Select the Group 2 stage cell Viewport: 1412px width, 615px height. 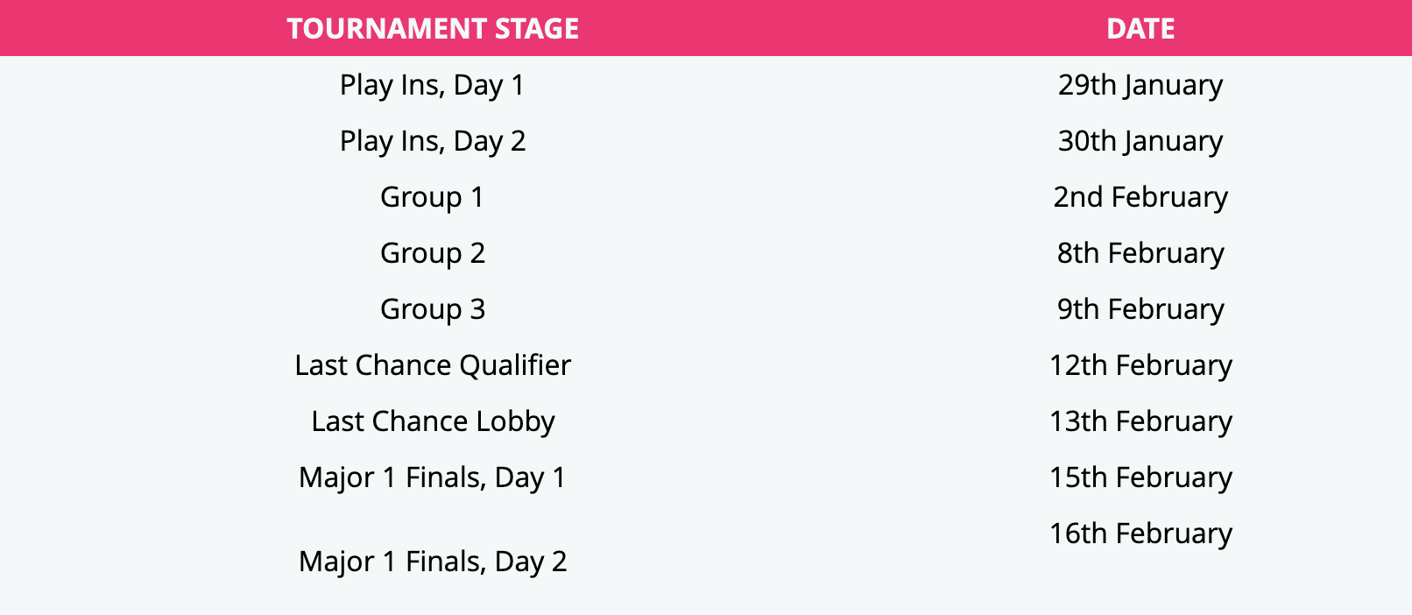click(x=433, y=253)
